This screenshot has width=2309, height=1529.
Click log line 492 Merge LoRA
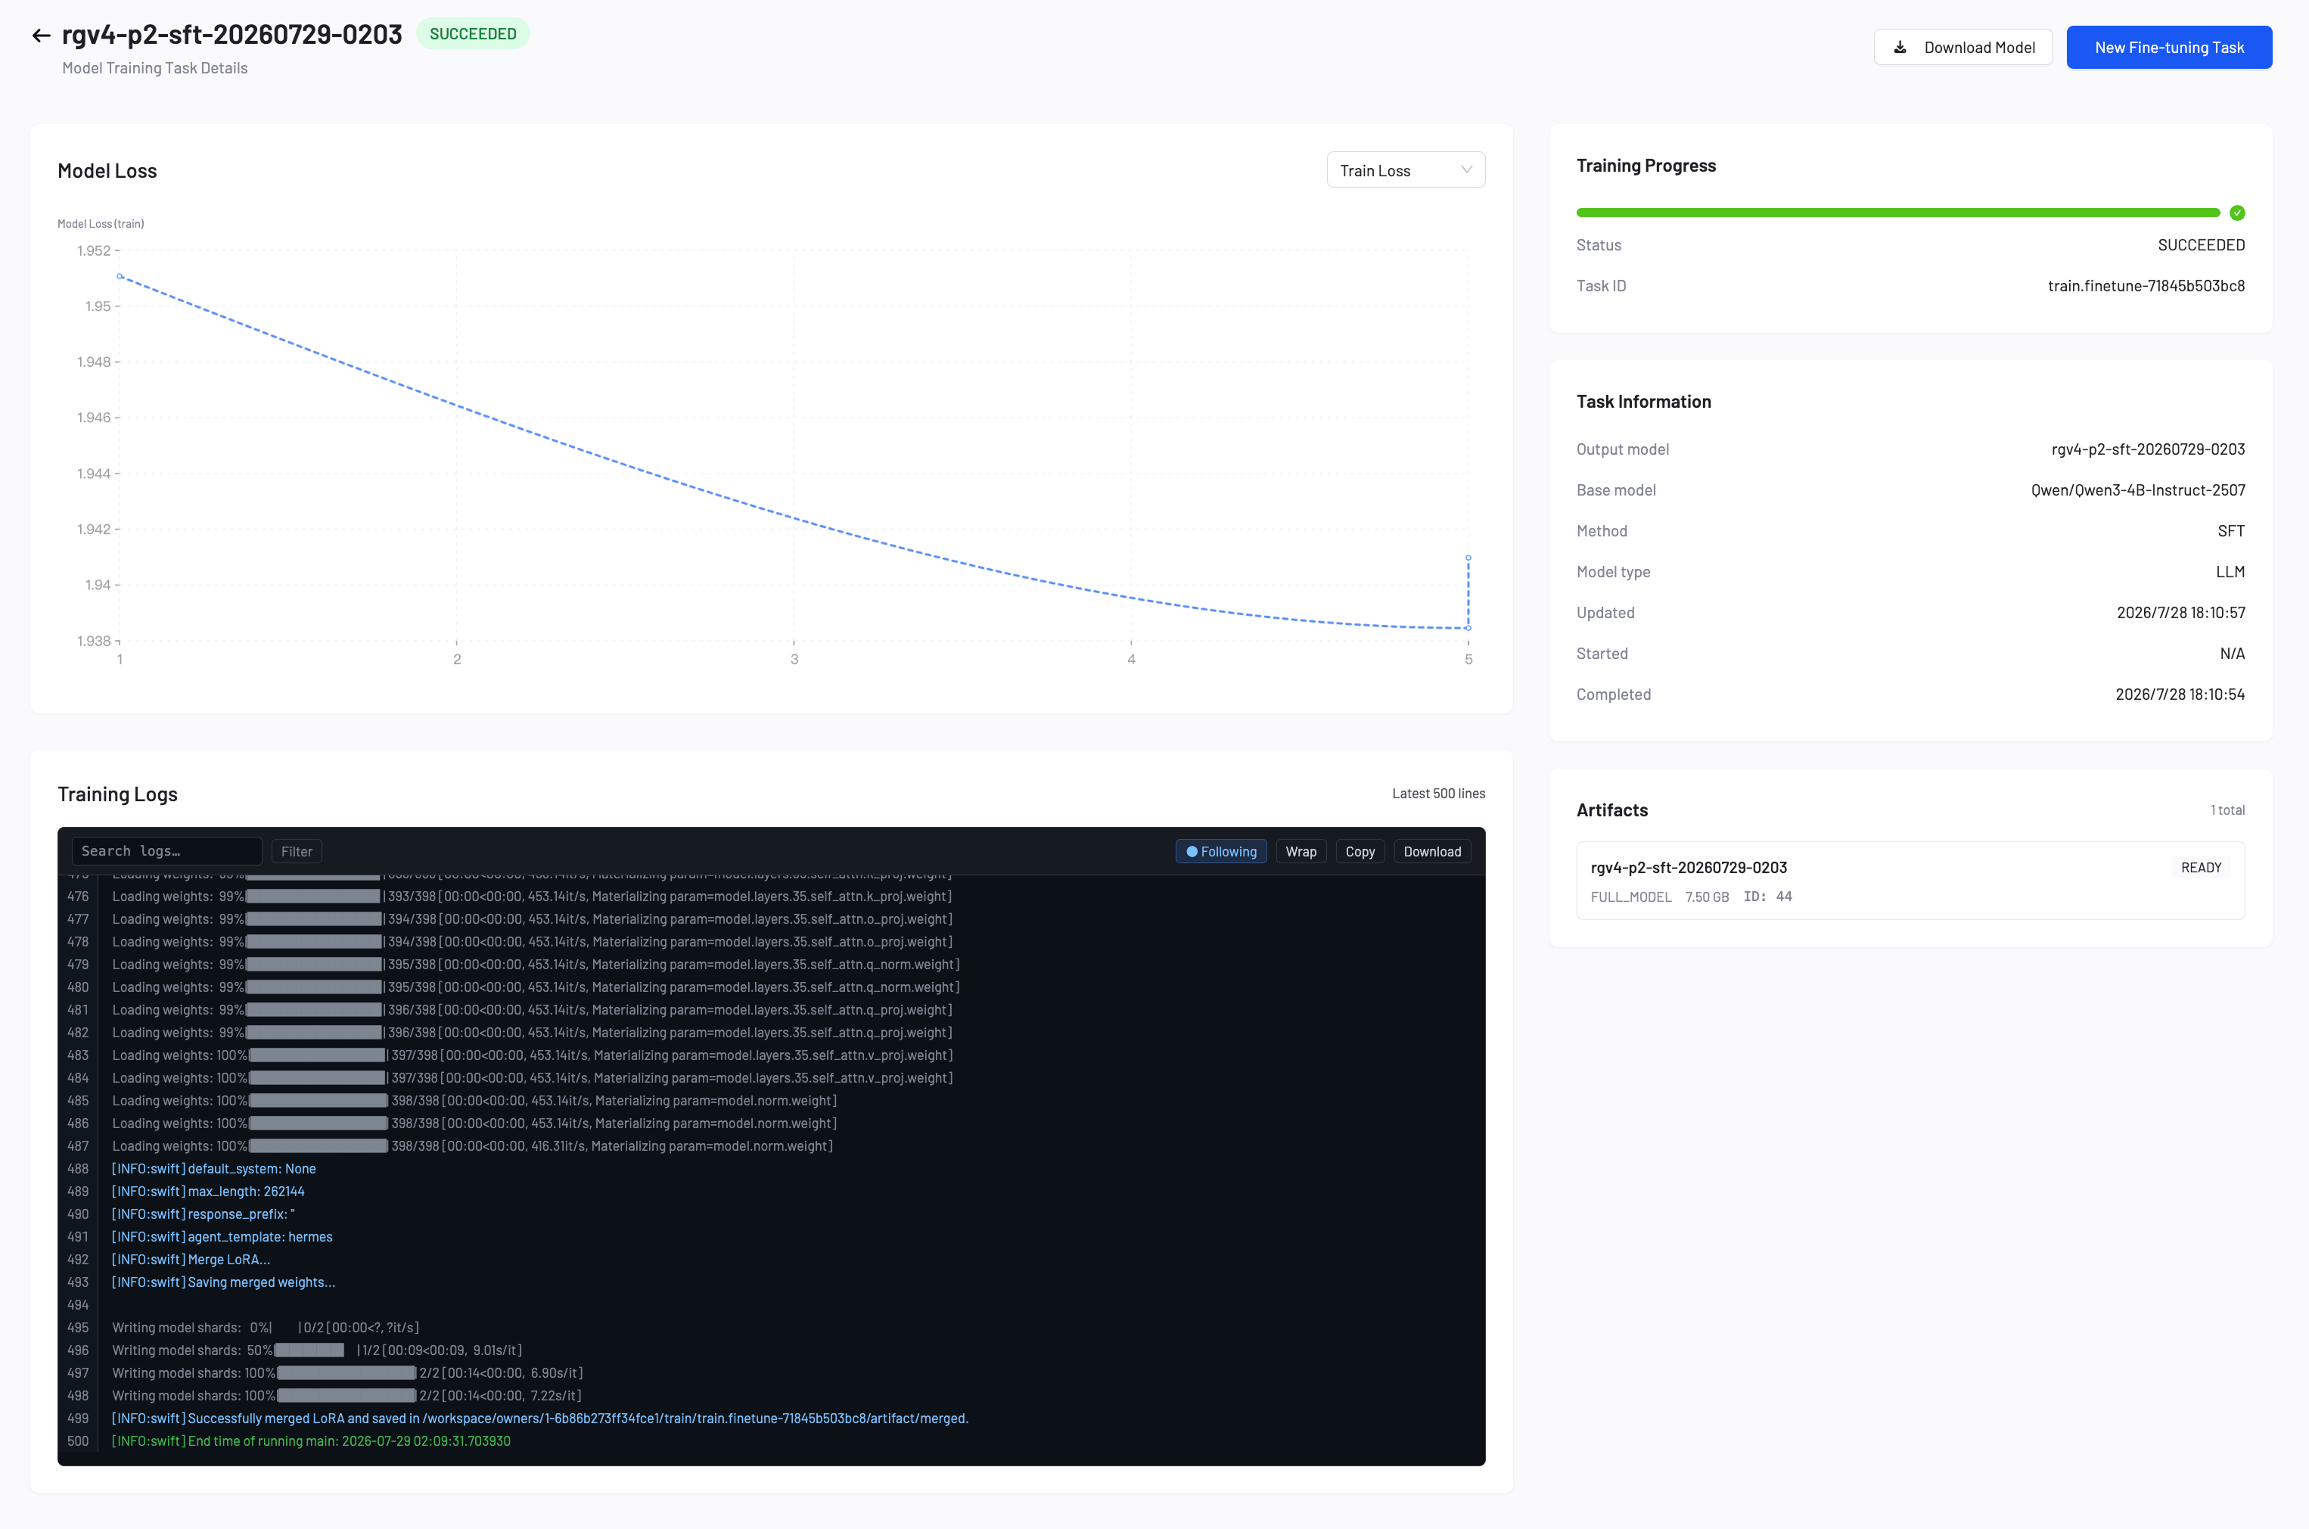pos(191,1260)
